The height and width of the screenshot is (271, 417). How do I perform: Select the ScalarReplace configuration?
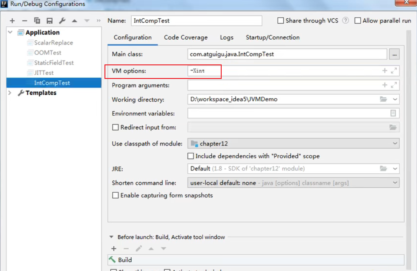[54, 43]
